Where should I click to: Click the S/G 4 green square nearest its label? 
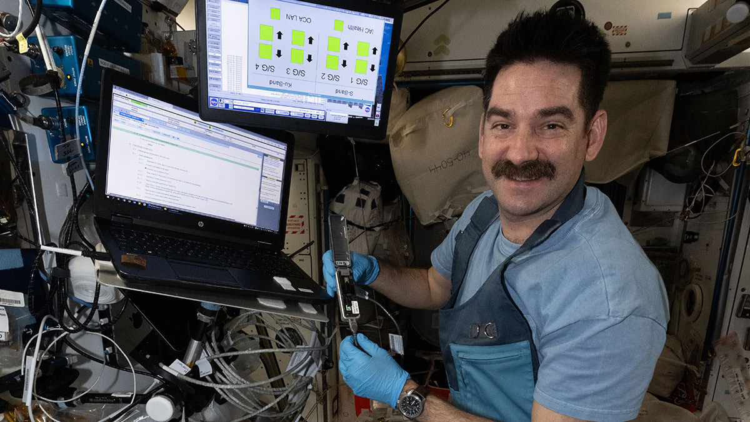point(266,51)
